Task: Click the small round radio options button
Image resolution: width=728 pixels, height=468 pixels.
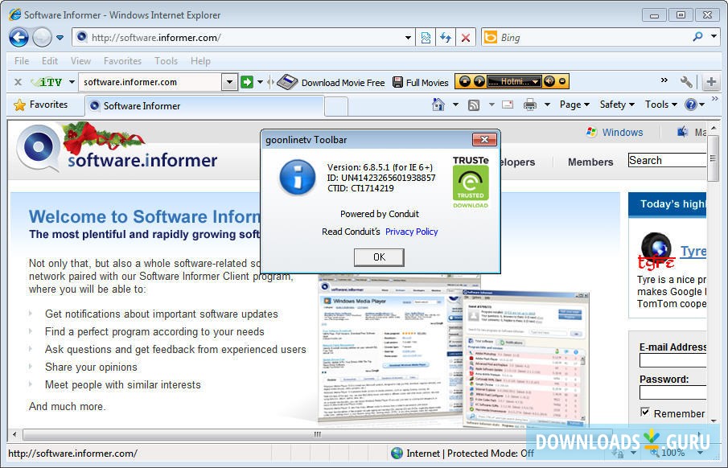Action: (x=562, y=82)
